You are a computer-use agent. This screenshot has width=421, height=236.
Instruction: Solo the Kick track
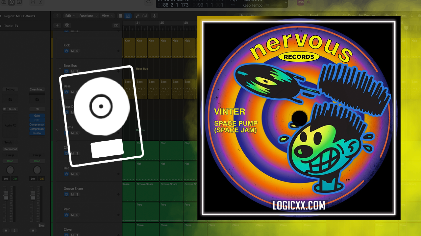tap(77, 51)
